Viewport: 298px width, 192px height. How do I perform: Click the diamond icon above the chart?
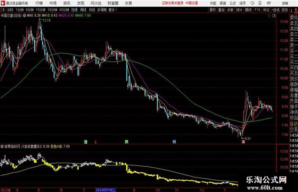269,16
